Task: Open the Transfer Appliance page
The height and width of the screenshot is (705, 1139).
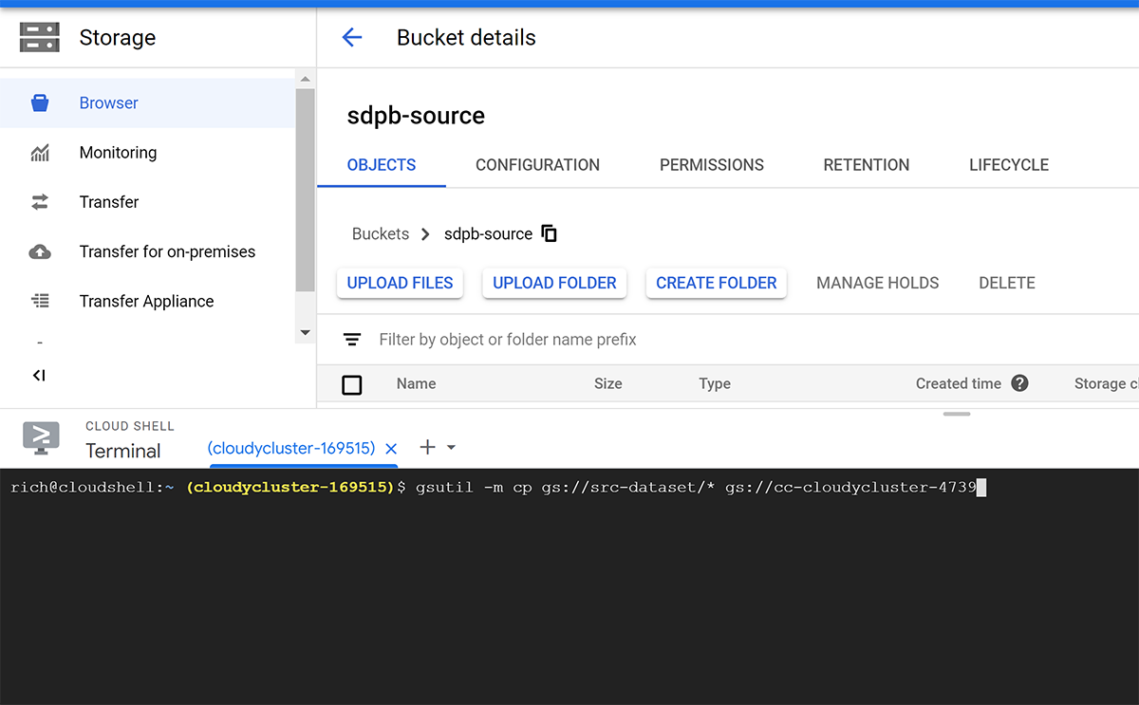Action: (x=148, y=301)
